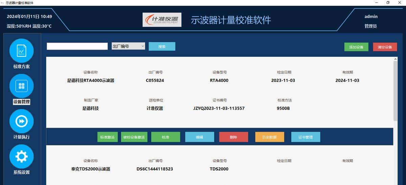Image resolution: width=406 pixels, height=185 pixels.
Task: Open the 系统设置 gear icon
Action: (21, 156)
